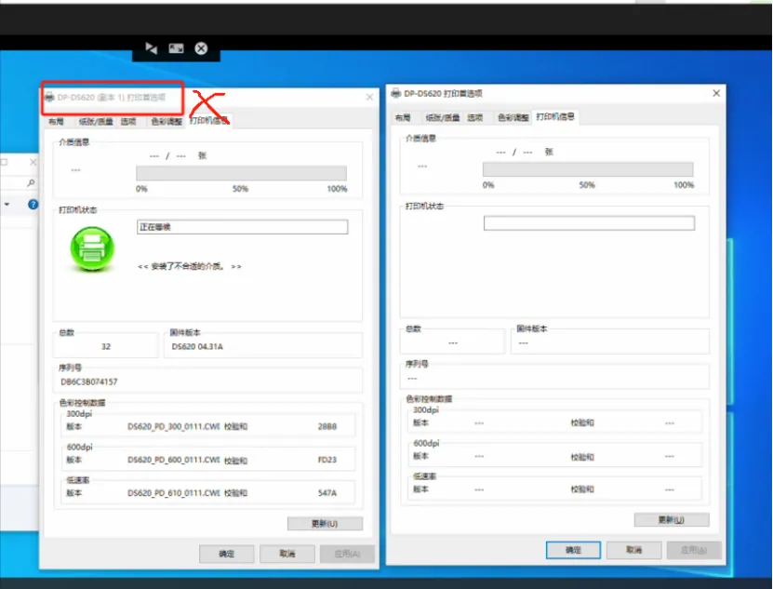This screenshot has height=589, width=773.
Task: Click the media progress bar in the right DP-DS620 window
Action: (x=588, y=169)
